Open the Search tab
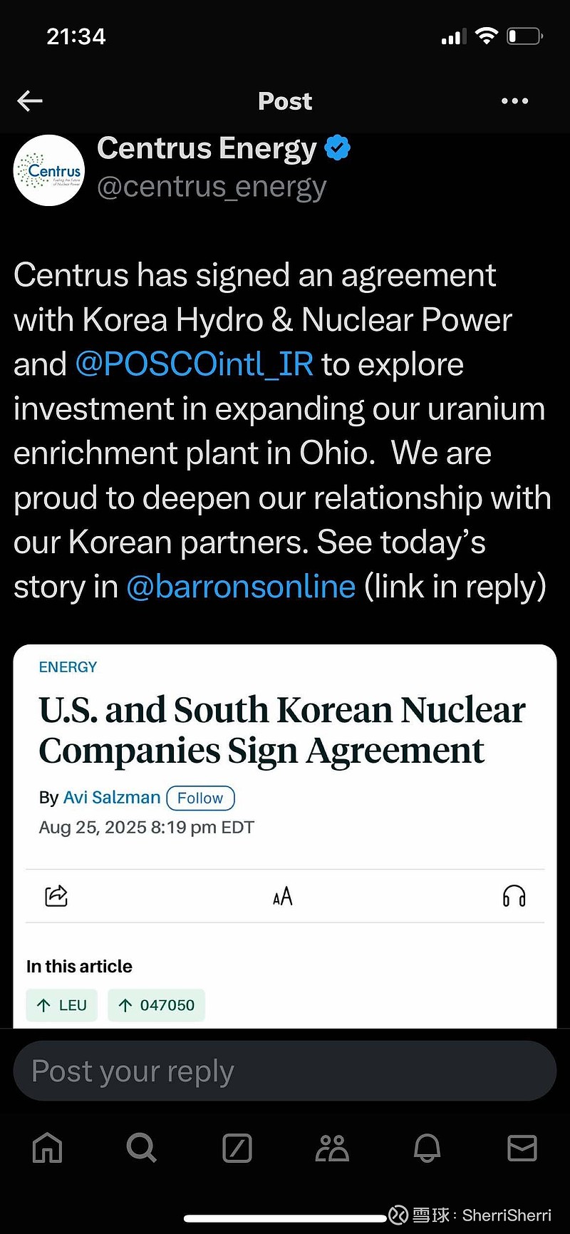This screenshot has height=1234, width=570. click(x=141, y=1148)
